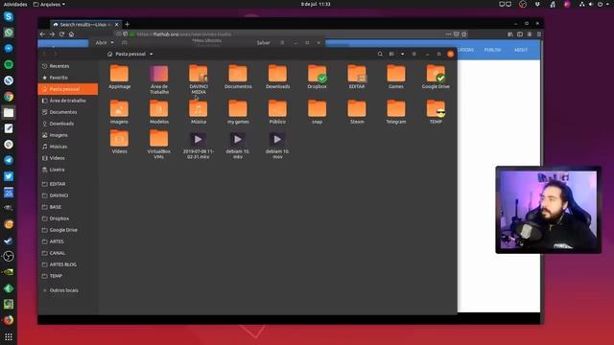Expand the view options dropdown arrow
The image size is (614, 345).
[402, 54]
